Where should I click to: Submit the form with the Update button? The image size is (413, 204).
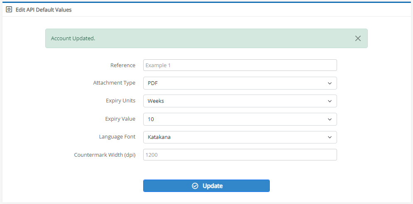pos(207,186)
